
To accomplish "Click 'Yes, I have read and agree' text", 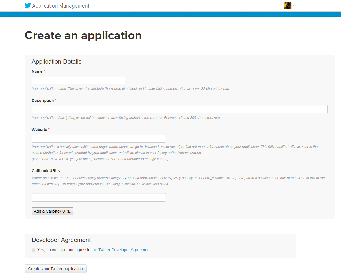I will tap(67, 250).
